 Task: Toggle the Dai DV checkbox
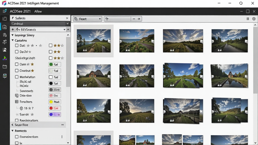tap(17, 52)
